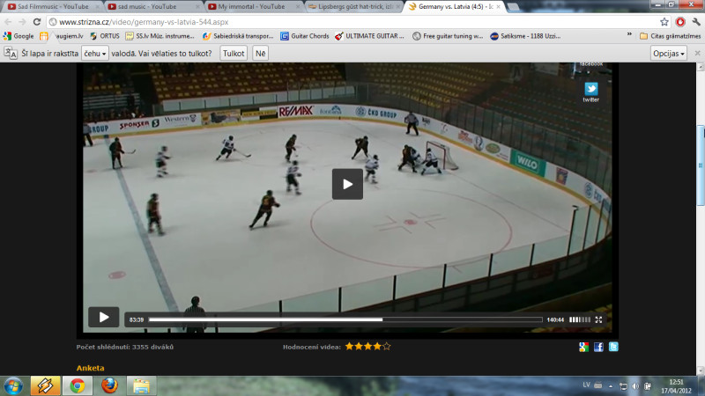Open a new tab button
The width and height of the screenshot is (705, 396).
coord(513,7)
